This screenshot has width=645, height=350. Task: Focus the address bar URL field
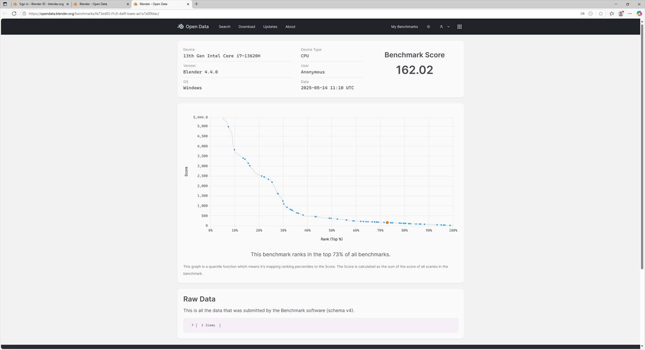[301, 13]
